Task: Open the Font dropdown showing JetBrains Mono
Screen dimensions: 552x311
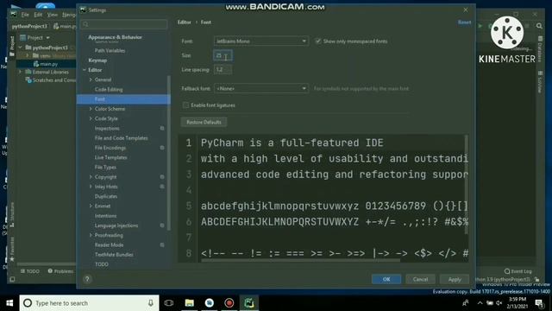Action: [x=260, y=41]
